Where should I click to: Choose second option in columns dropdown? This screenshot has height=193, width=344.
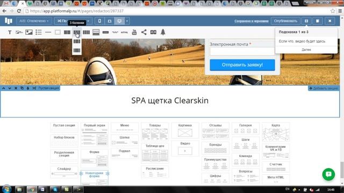pyautogui.click(x=77, y=41)
